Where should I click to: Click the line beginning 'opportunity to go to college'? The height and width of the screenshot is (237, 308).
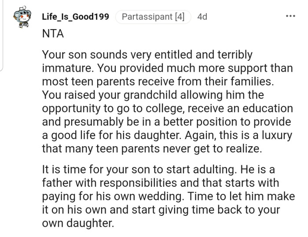coord(167,108)
